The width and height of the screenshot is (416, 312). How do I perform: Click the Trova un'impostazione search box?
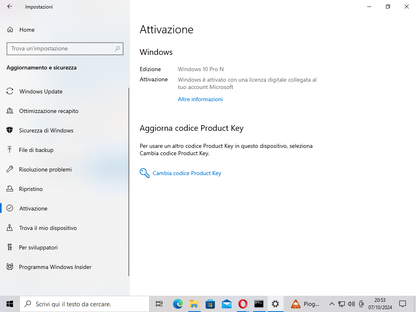tap(65, 49)
